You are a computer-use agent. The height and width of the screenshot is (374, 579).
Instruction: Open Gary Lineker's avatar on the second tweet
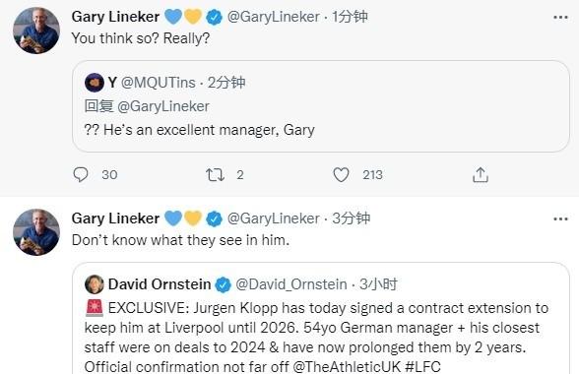36,232
